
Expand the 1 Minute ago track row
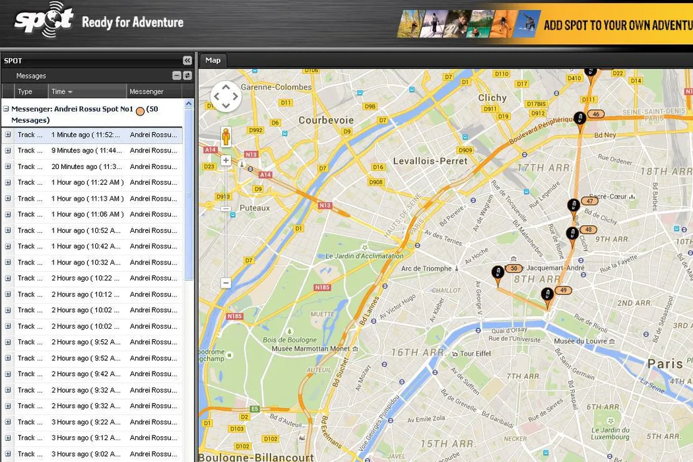coord(8,135)
